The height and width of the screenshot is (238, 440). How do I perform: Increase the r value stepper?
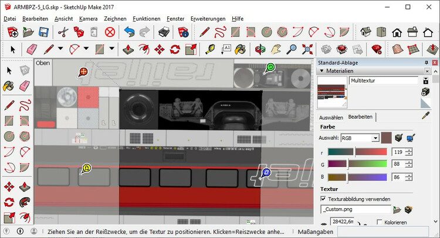click(x=409, y=150)
